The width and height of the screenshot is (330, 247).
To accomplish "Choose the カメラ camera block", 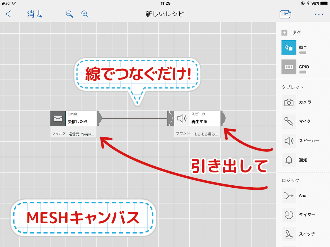I will pos(289,102).
